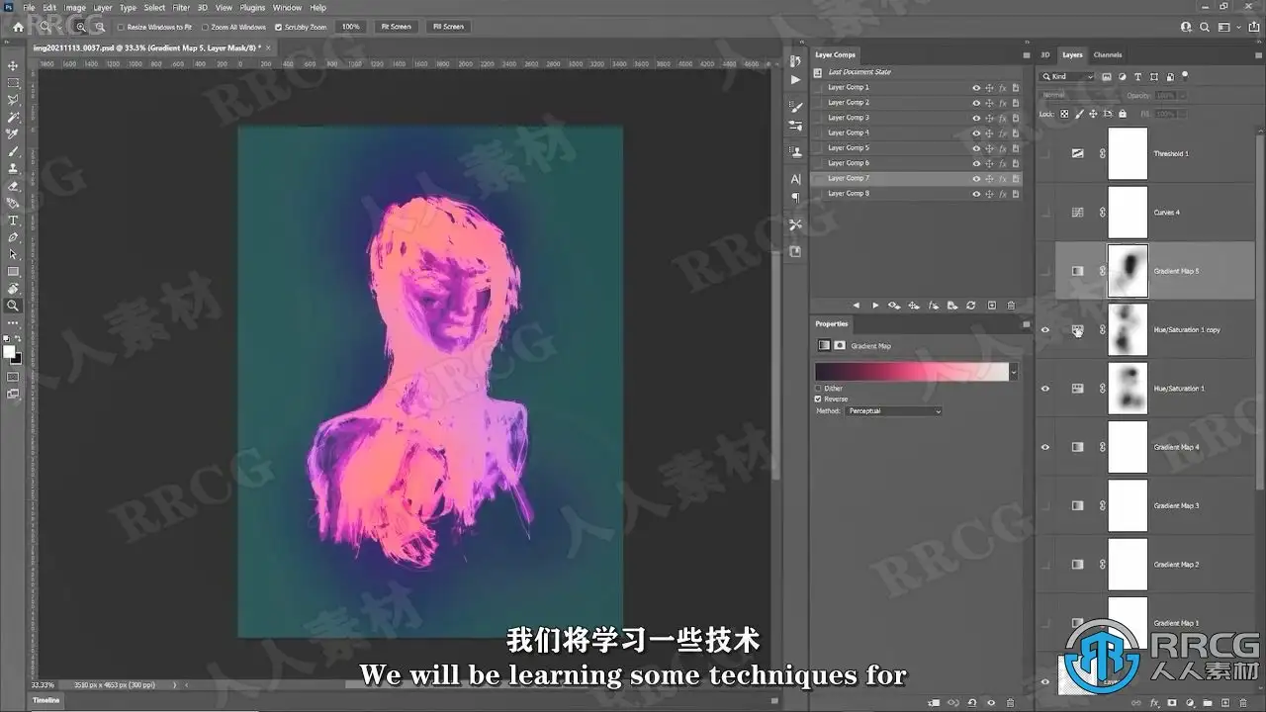Uncheck the Reverse checkbox

tap(818, 399)
